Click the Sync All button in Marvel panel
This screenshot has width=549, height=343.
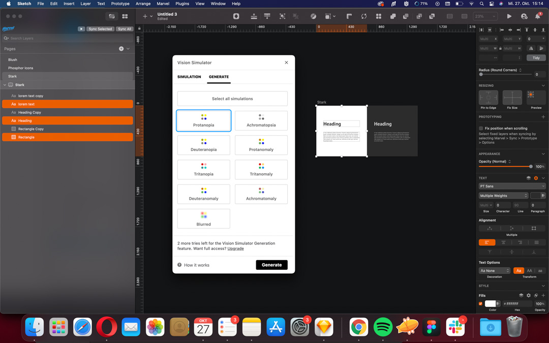click(x=125, y=29)
